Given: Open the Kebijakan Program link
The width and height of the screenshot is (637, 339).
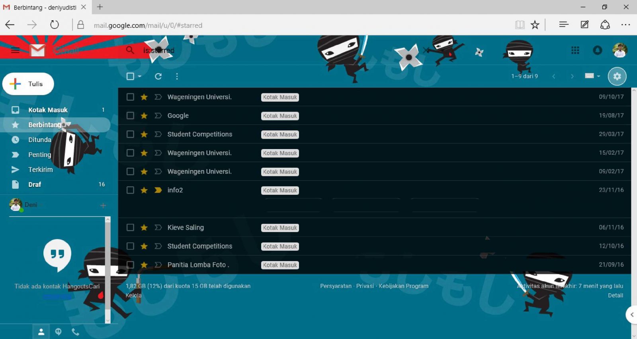Looking at the screenshot, I should (403, 286).
